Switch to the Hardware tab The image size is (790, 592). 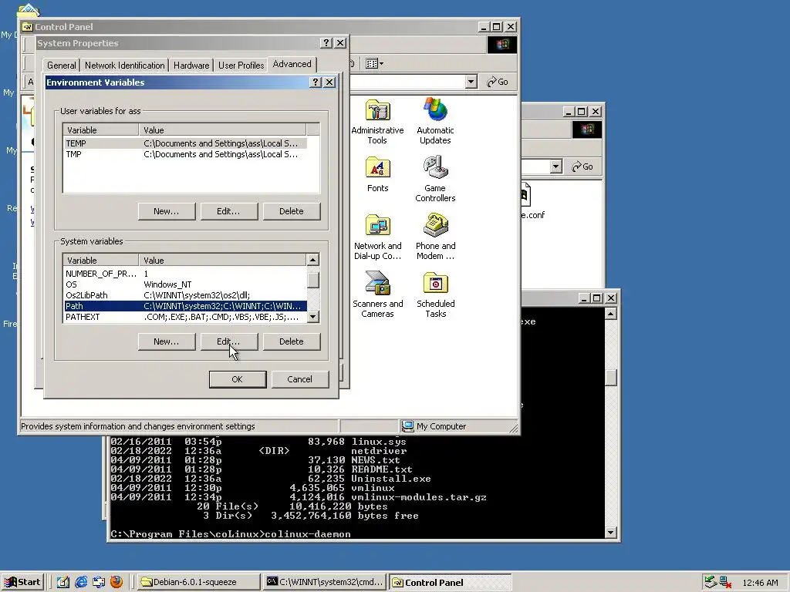(191, 66)
